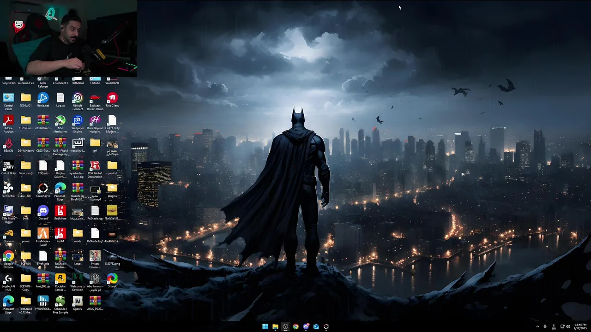Select the 1330752.png image file
Screen dimensions: 591x332
pyautogui.click(x=112, y=258)
